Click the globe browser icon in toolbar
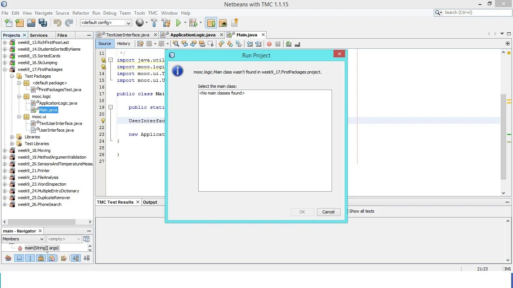 click(140, 23)
